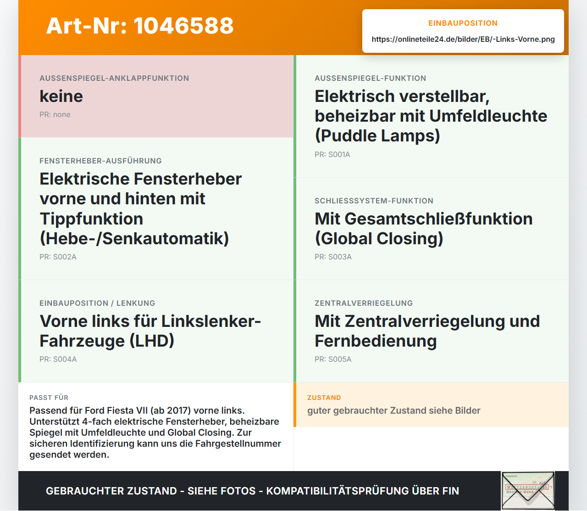587x511 pixels.
Task: Click the "PR: none" code text
Action: [x=55, y=114]
